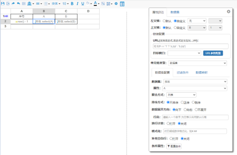
Task: Expand the border options dropdown arrow
Action: [x=49, y=4]
